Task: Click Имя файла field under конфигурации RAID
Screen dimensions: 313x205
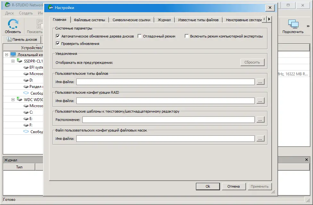Action: 165,101
